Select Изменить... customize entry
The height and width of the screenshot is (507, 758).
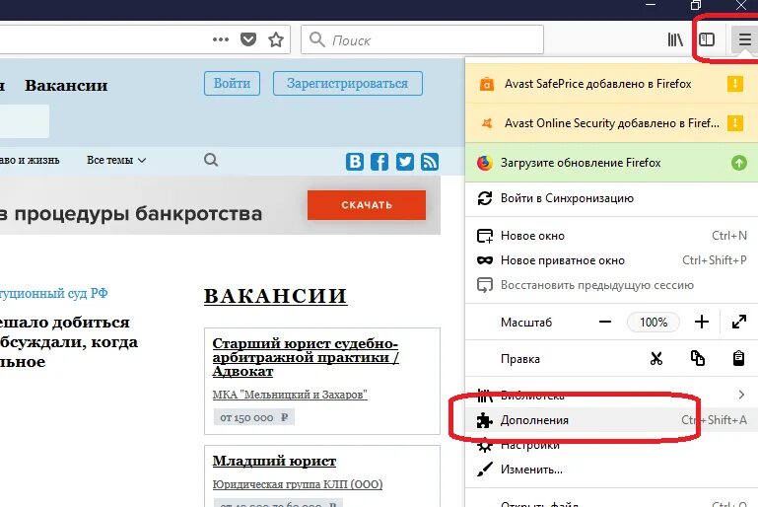[611, 470]
